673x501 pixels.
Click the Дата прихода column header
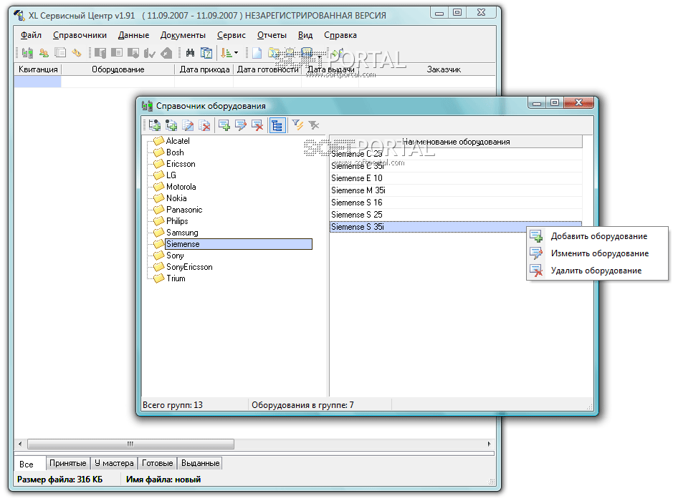coord(204,69)
